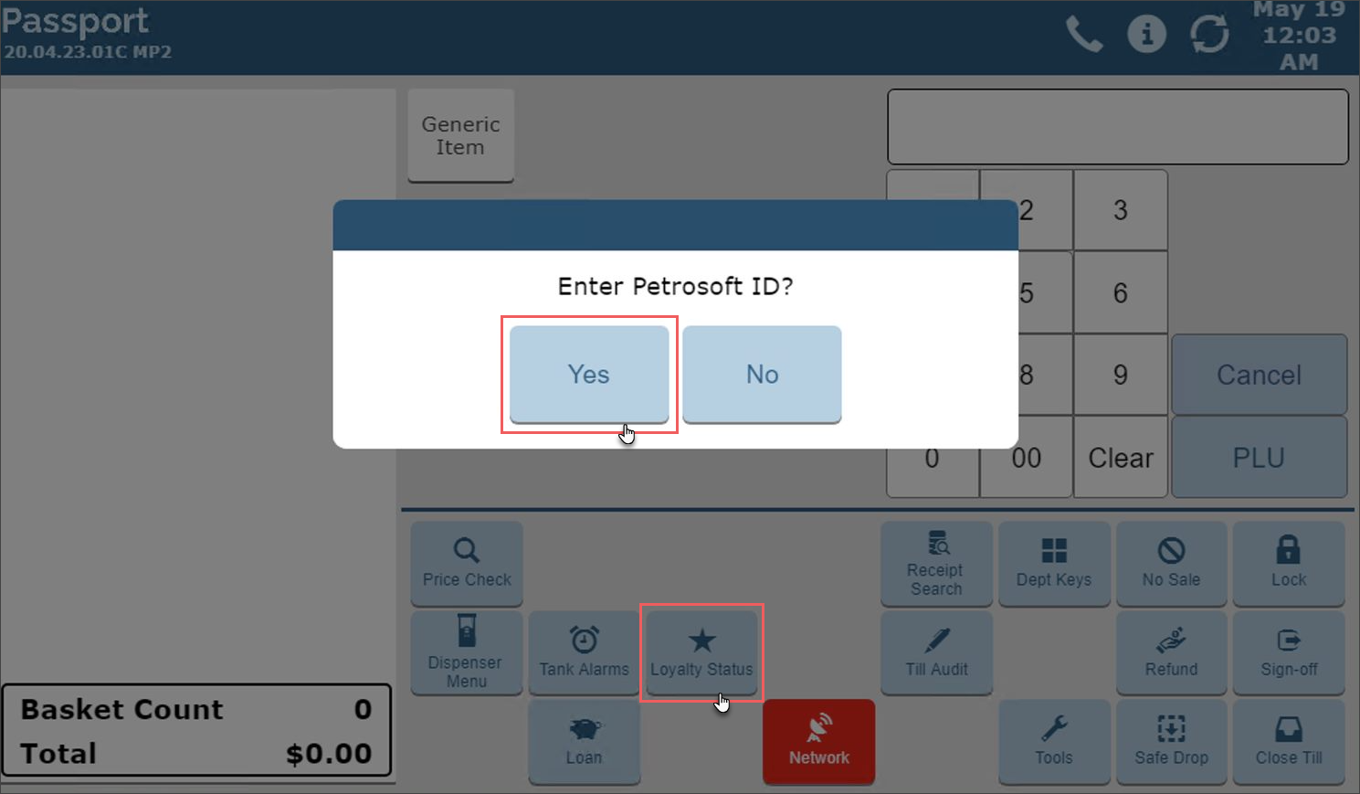Open the Loyalty Status function
Image resolution: width=1360 pixels, height=794 pixels.
(701, 652)
